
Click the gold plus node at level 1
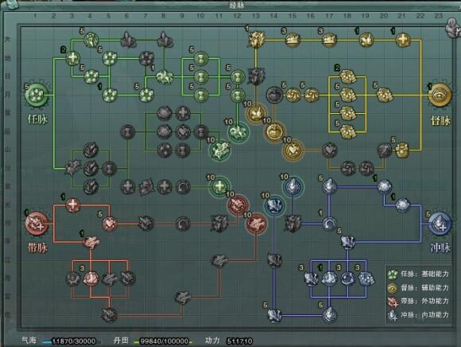[403, 40]
